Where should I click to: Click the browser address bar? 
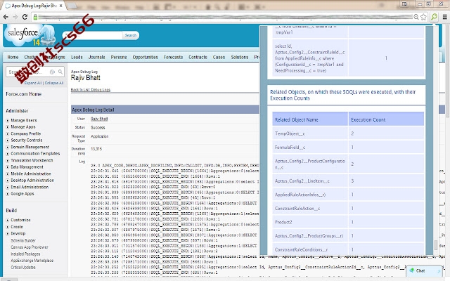225,17
